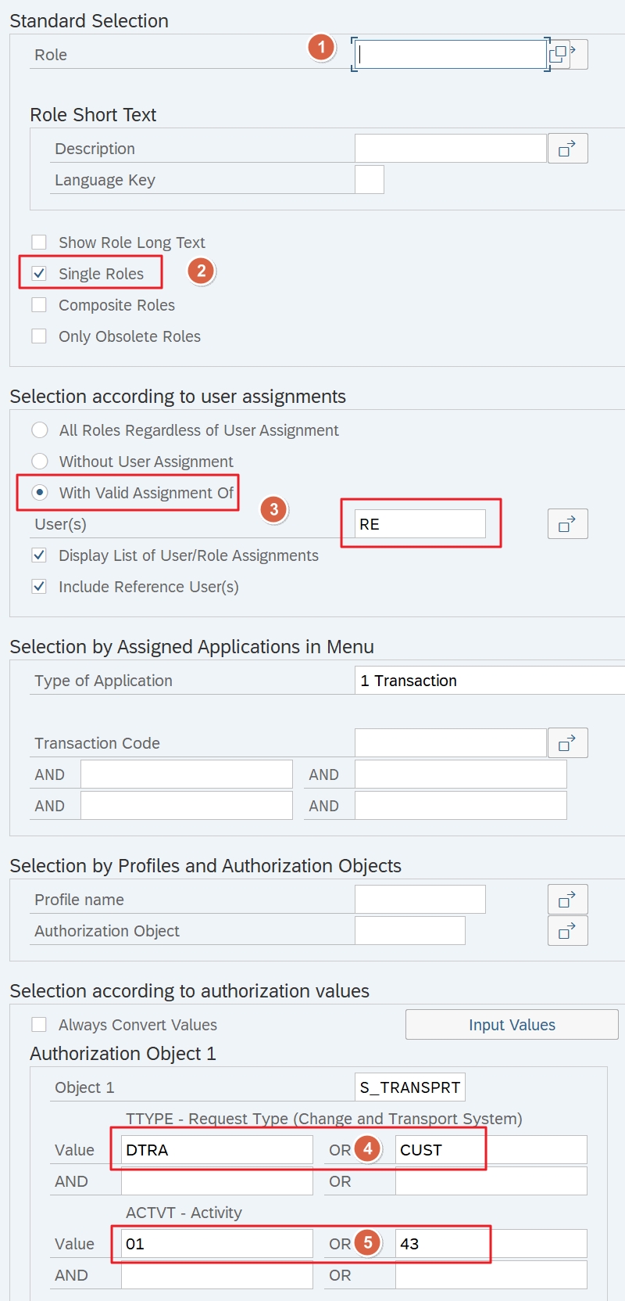Tick the Always Convert Values checkbox

(x=39, y=1025)
